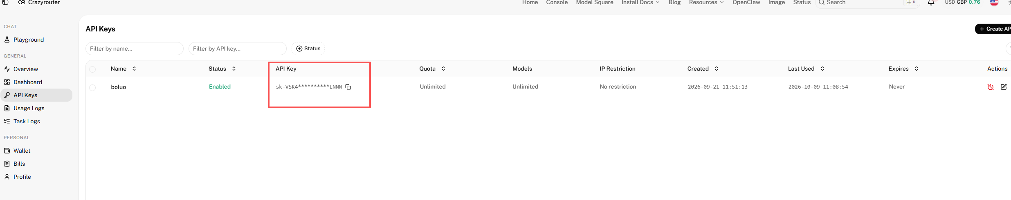Open Bills in sidebar
The width and height of the screenshot is (1011, 200).
point(36,164)
